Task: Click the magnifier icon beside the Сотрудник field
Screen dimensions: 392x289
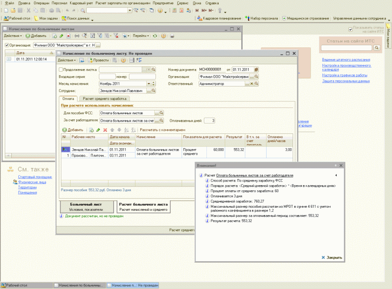Action: (153, 91)
